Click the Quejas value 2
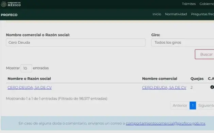Screen dimensions: 214x133 click(x=192, y=87)
